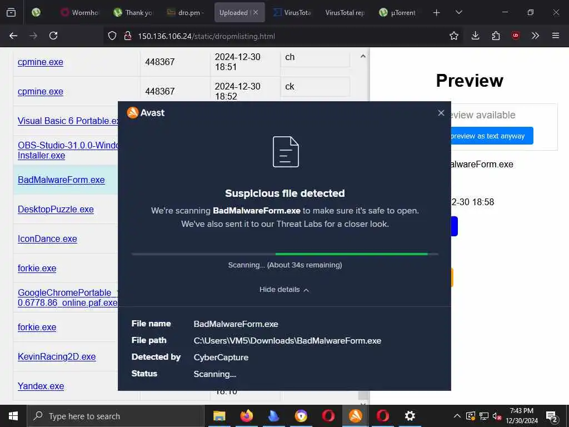Click the Avast logo in popup
Viewport: 569px width, 427px height.
click(x=146, y=112)
